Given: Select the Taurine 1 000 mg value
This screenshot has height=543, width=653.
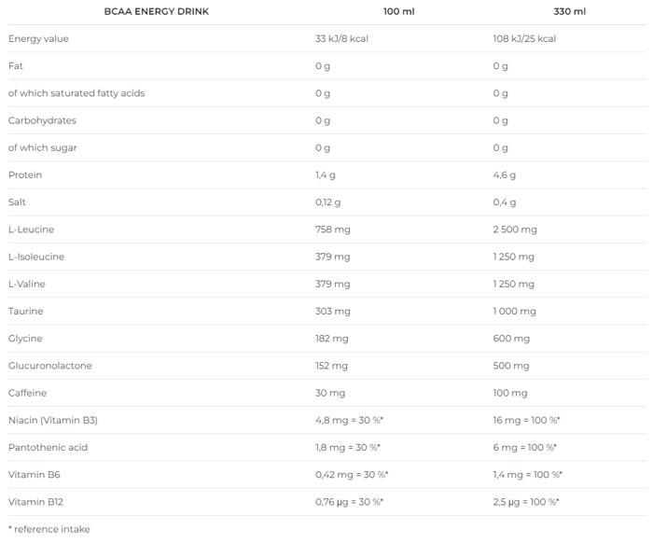Looking at the screenshot, I should point(514,311).
